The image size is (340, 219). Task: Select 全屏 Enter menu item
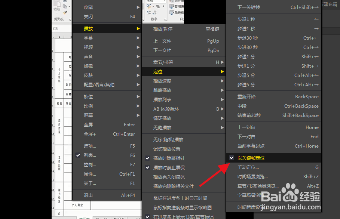click(x=107, y=124)
